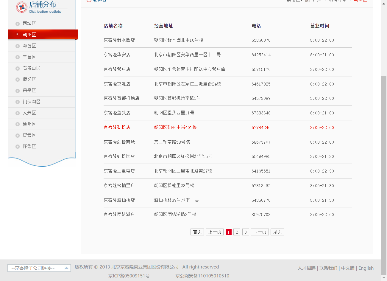Screen dimensions: 387x281
Task: Click the 经营地址 column header
Action: (163, 26)
